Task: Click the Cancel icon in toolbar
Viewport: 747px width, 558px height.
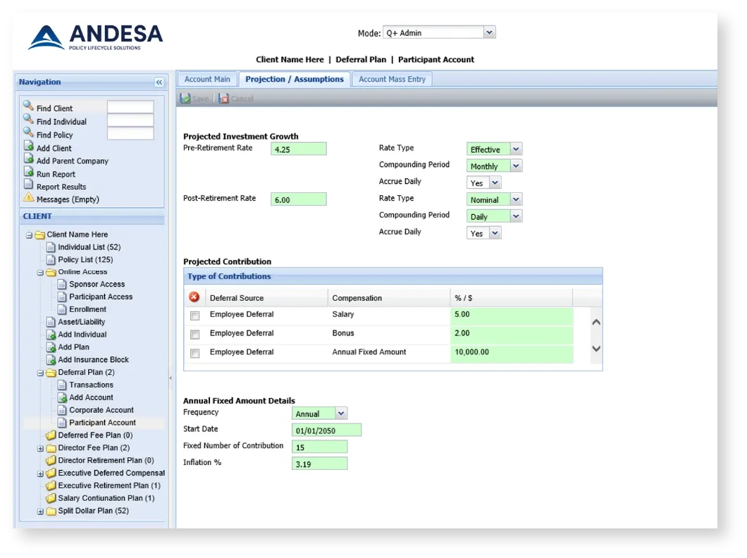Action: click(x=223, y=99)
